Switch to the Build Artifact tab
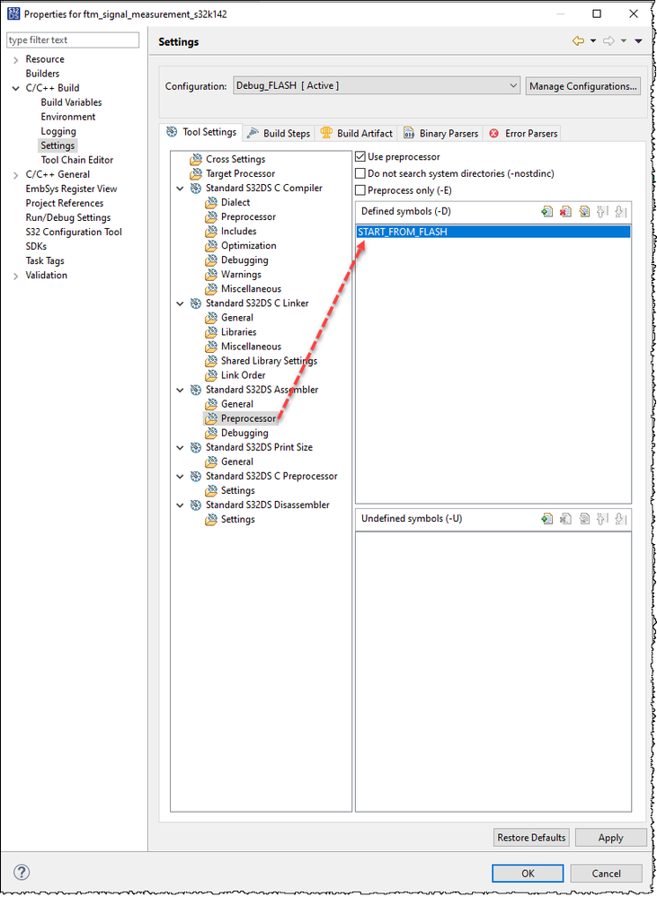This screenshot has height=897, width=657. (x=357, y=133)
